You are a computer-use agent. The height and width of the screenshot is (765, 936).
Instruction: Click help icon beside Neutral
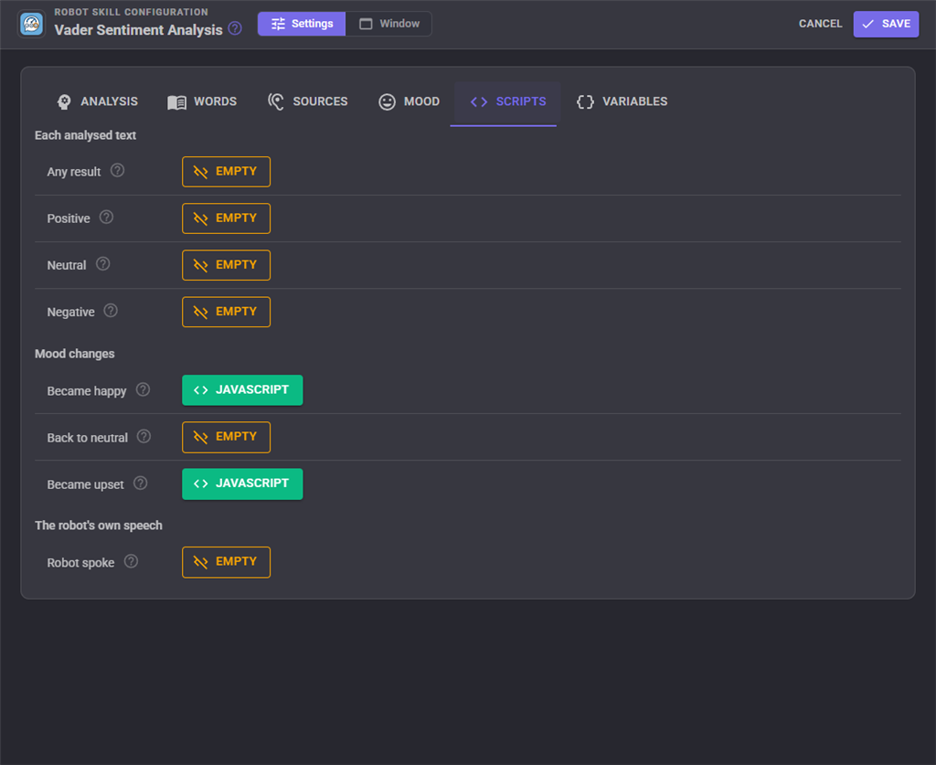102,264
